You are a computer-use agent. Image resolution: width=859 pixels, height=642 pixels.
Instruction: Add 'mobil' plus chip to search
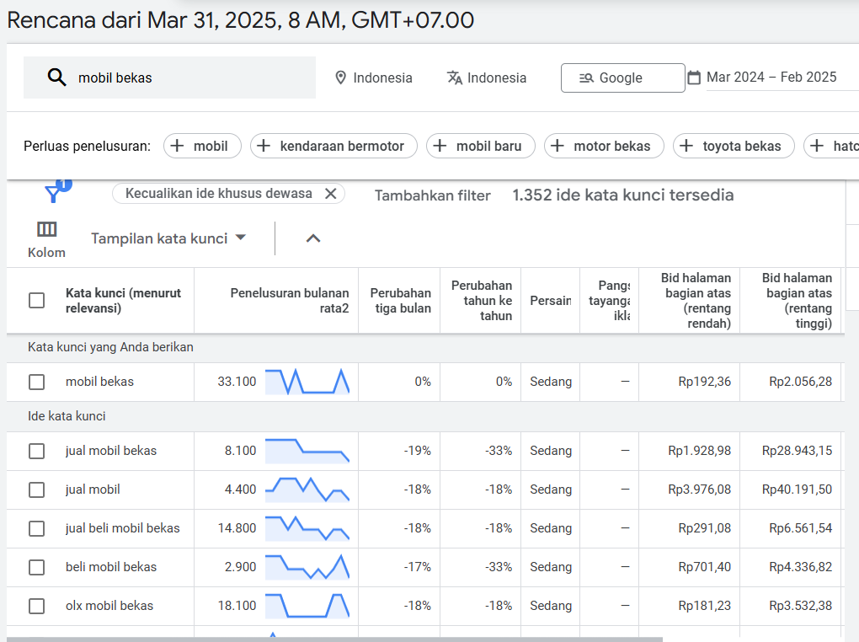point(202,146)
